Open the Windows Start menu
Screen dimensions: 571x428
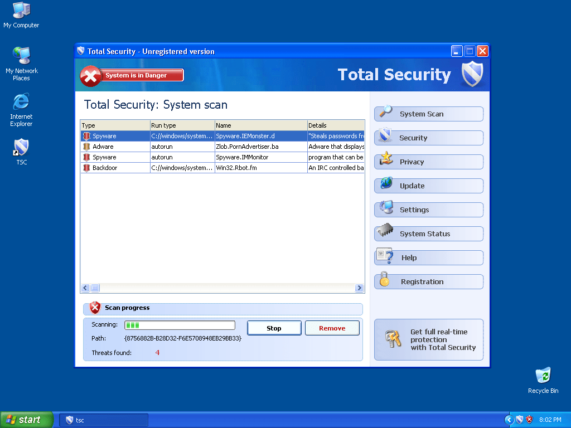pyautogui.click(x=26, y=420)
